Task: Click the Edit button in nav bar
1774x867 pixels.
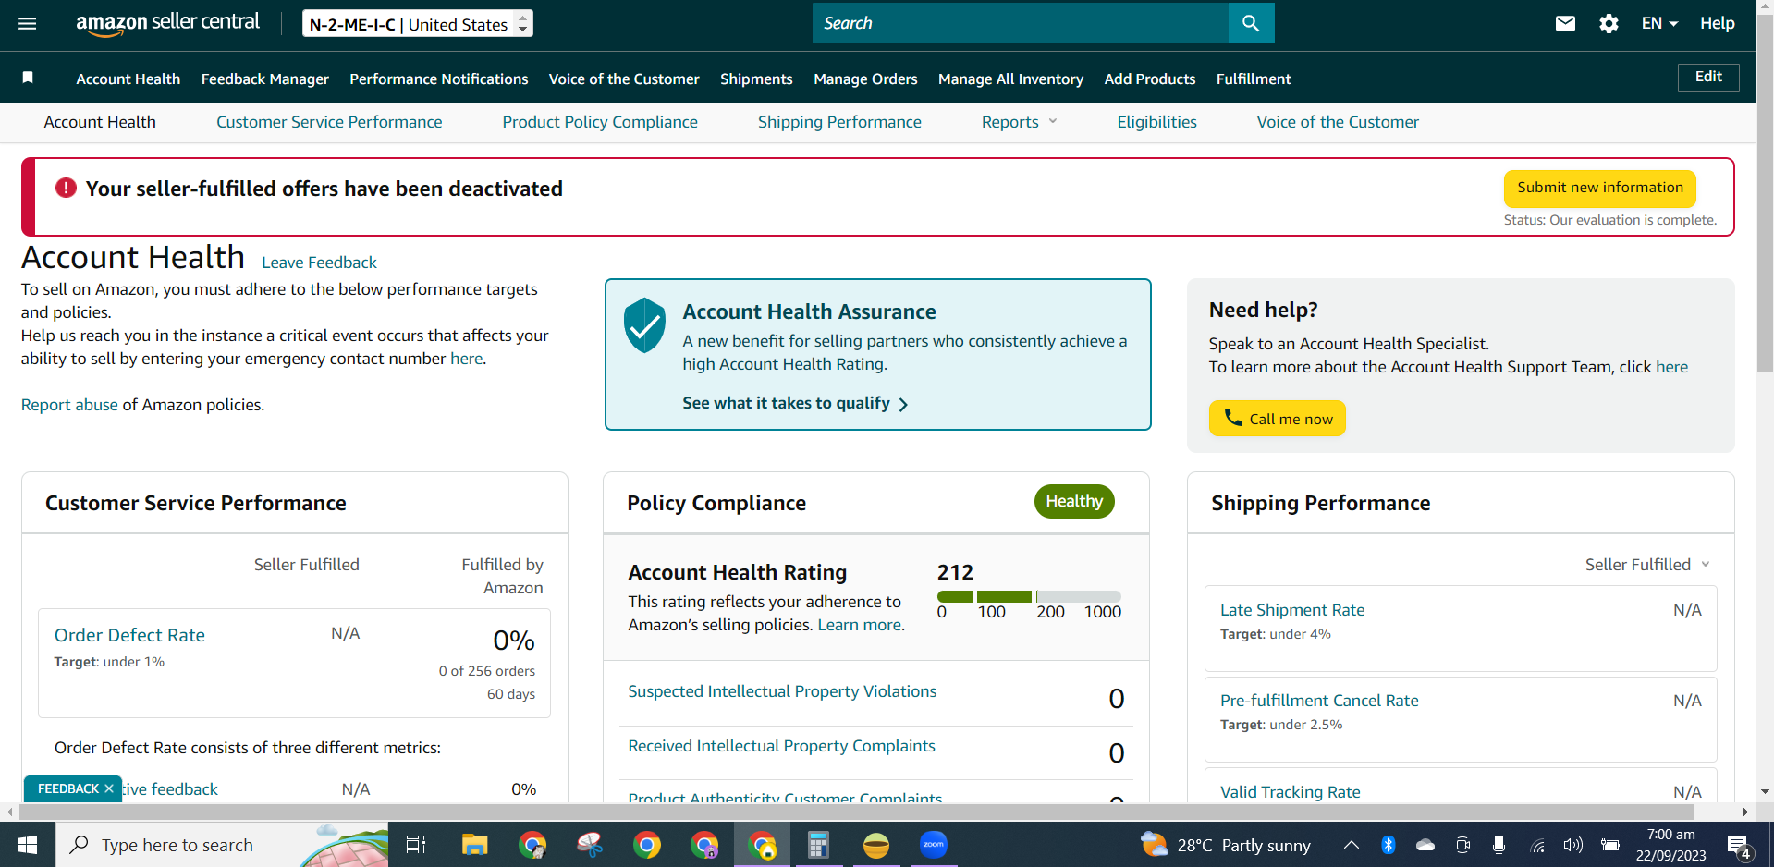Action: pos(1708,77)
